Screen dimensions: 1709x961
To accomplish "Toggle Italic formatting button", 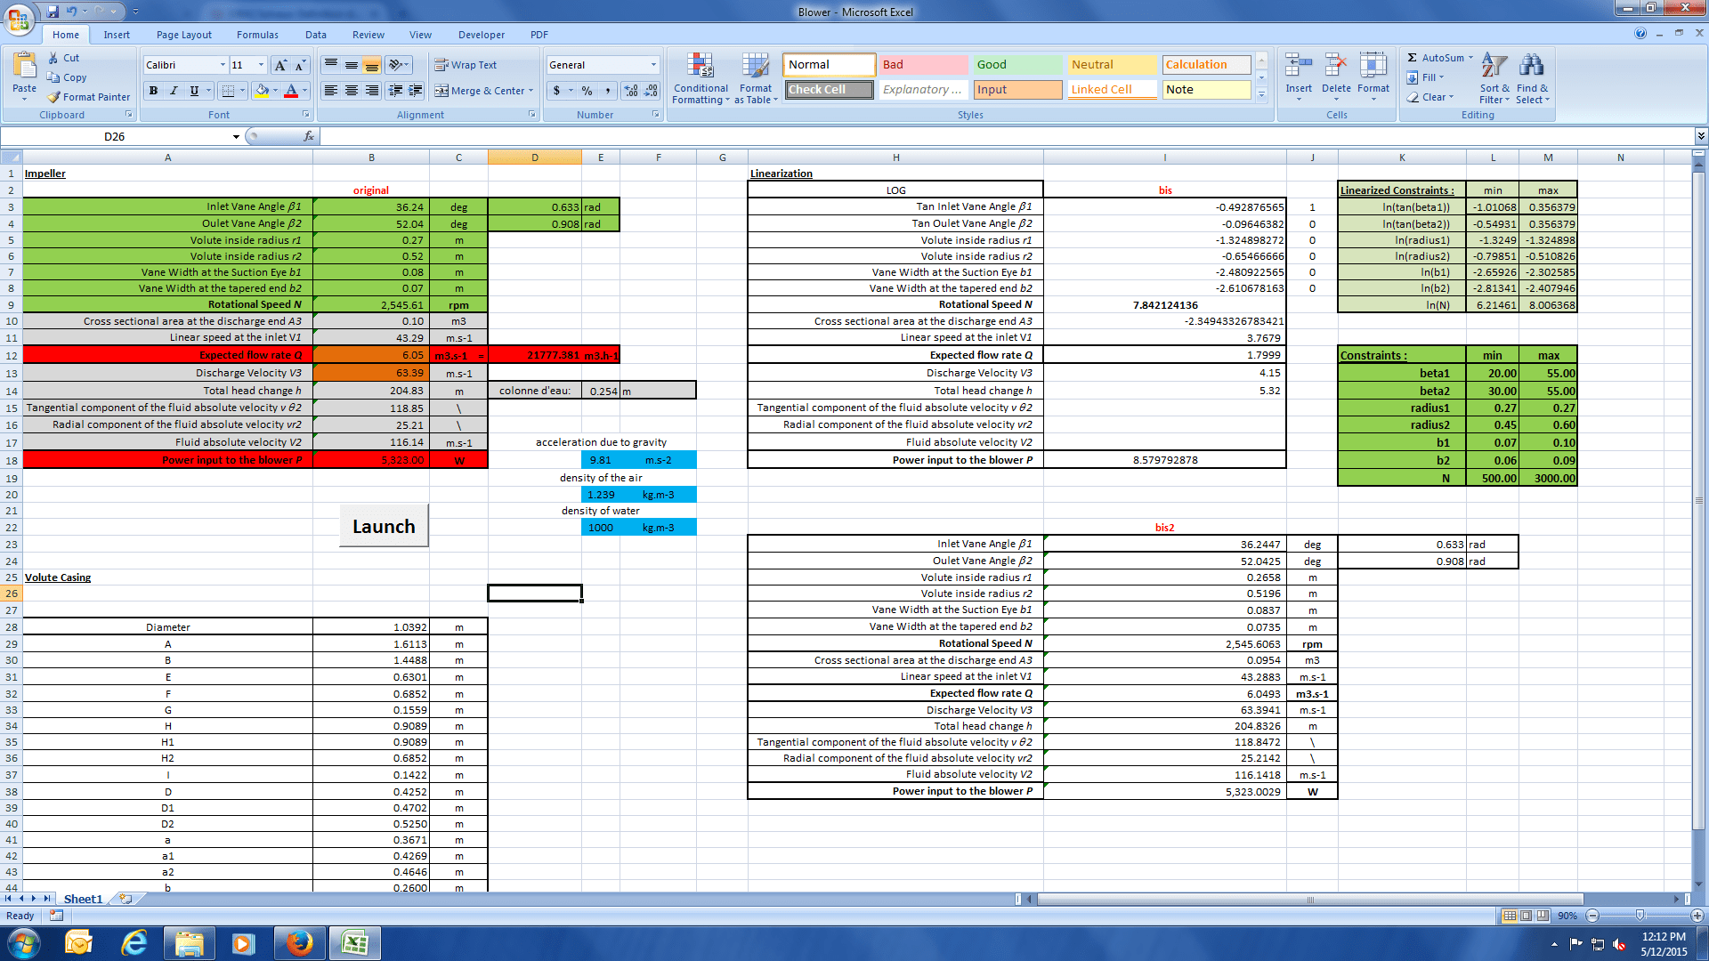I will (174, 91).
